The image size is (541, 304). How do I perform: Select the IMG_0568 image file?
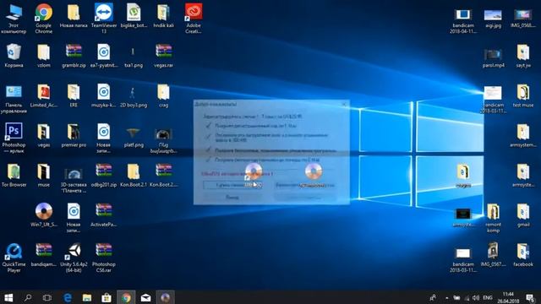pos(523,19)
